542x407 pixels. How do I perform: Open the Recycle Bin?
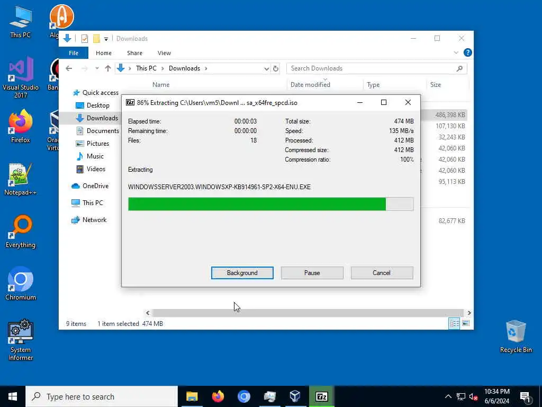[x=516, y=337]
